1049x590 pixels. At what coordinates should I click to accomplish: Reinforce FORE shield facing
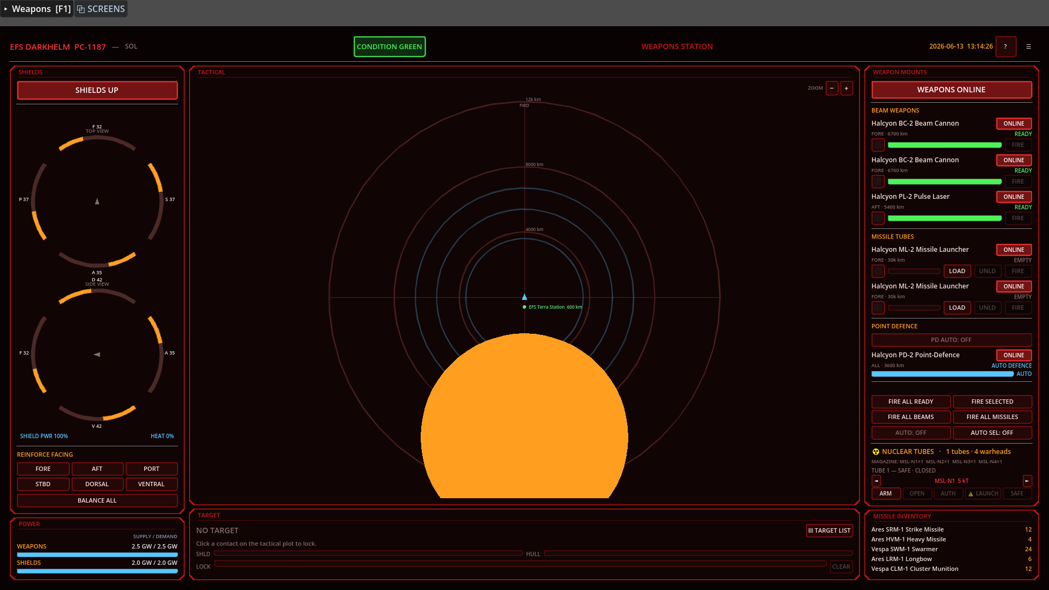(x=43, y=469)
